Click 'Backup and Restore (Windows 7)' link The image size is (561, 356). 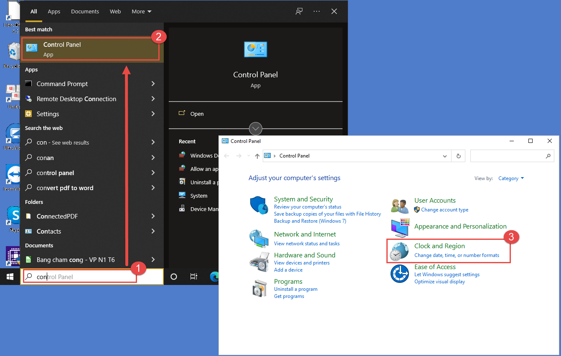point(310,221)
